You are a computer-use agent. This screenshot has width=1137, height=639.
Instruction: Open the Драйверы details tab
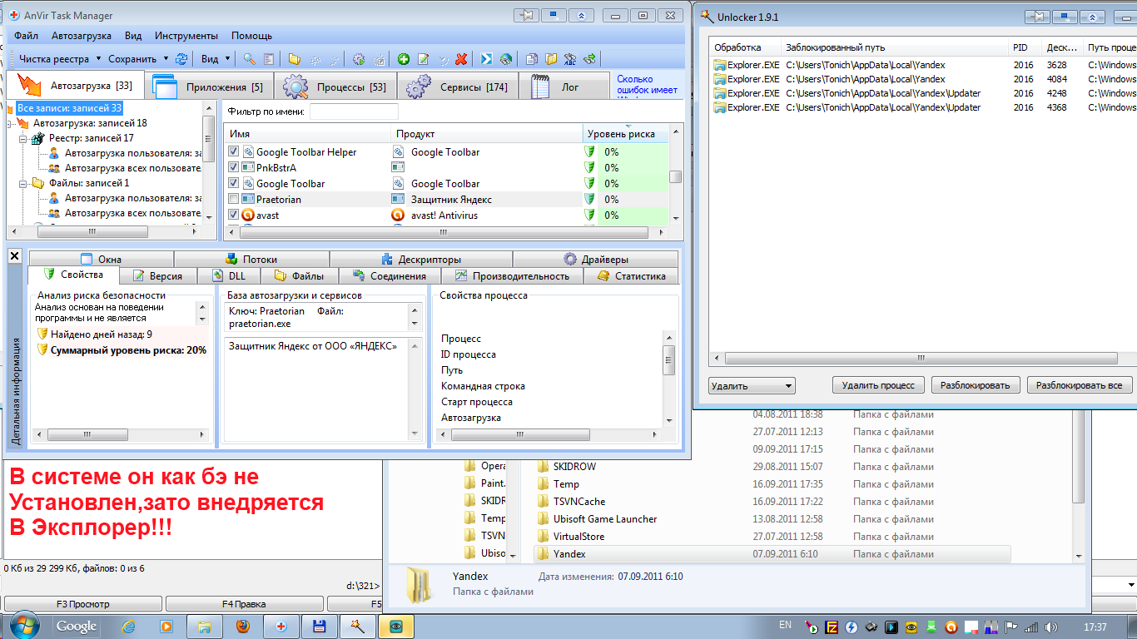tap(595, 259)
